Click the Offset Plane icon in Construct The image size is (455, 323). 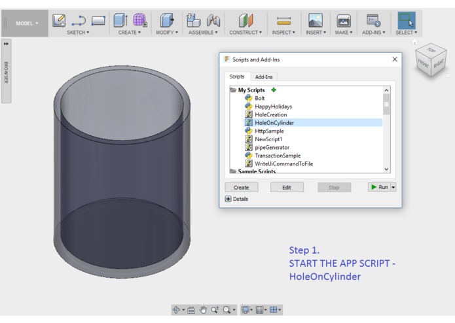pos(246,20)
